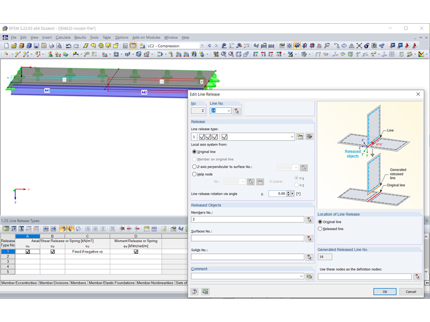Go to previous load case arrow
The width and height of the screenshot is (430, 322).
pyautogui.click(x=209, y=46)
